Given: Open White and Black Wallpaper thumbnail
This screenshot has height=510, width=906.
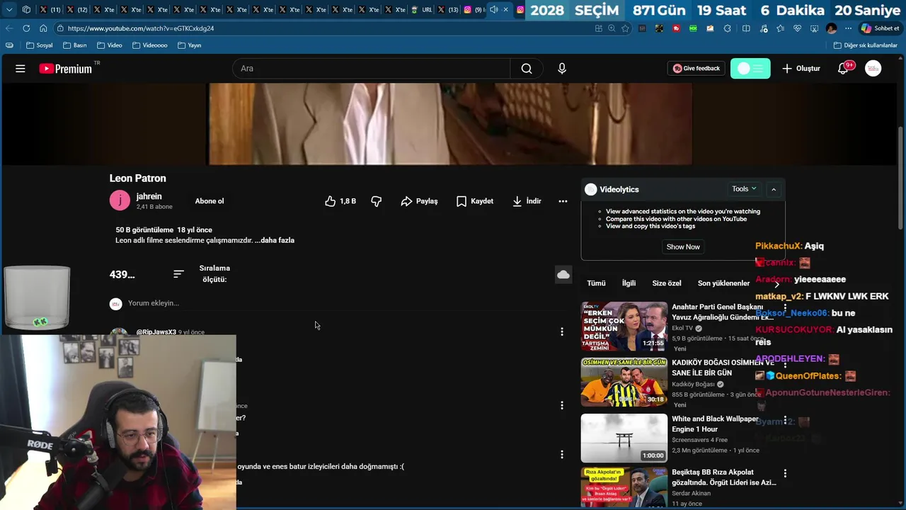Looking at the screenshot, I should point(624,438).
